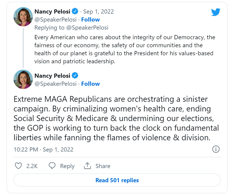This screenshot has height=196, width=243.
Task: Open the Nancy Pelosi name in second tweet
Action: click(x=52, y=76)
